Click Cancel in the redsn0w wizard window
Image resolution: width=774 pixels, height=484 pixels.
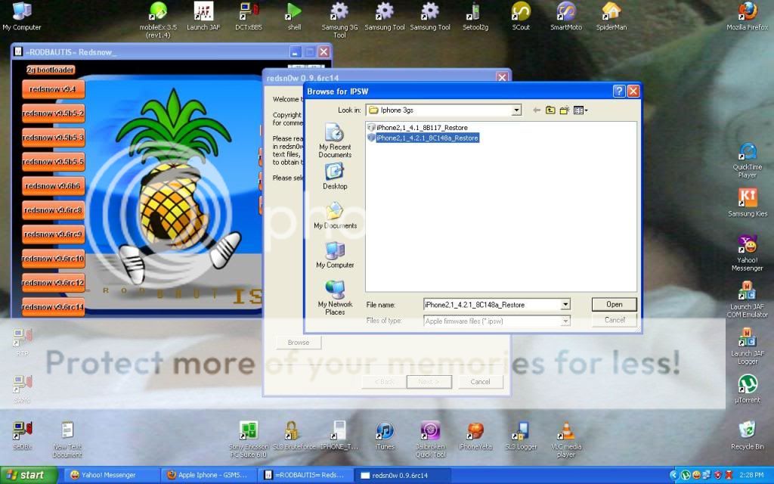click(480, 382)
